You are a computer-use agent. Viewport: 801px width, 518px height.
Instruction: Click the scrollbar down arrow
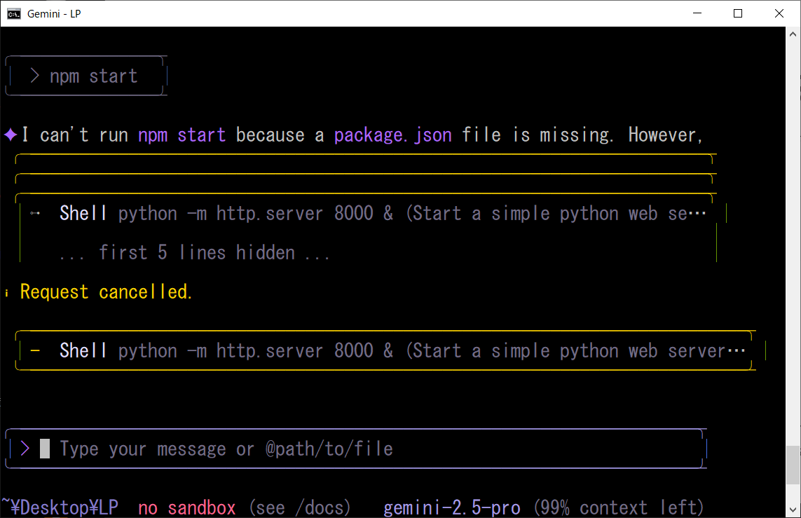[793, 510]
